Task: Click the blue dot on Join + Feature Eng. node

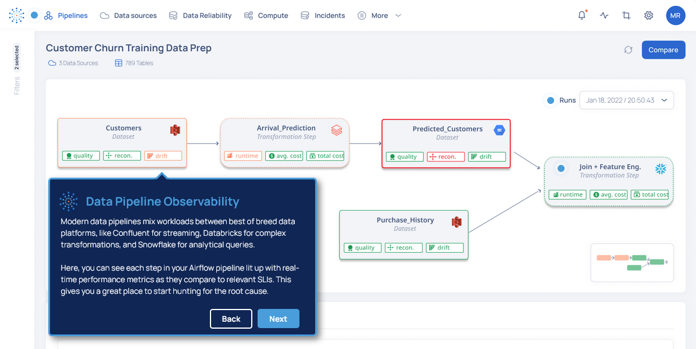Action: [x=561, y=168]
